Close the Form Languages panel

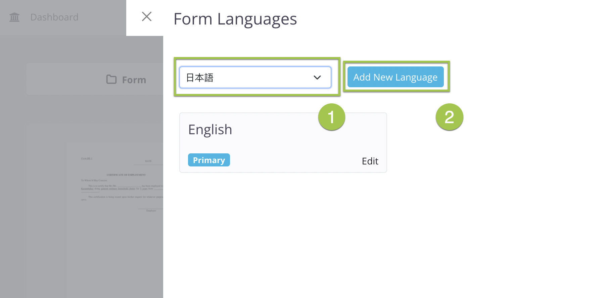point(147,16)
